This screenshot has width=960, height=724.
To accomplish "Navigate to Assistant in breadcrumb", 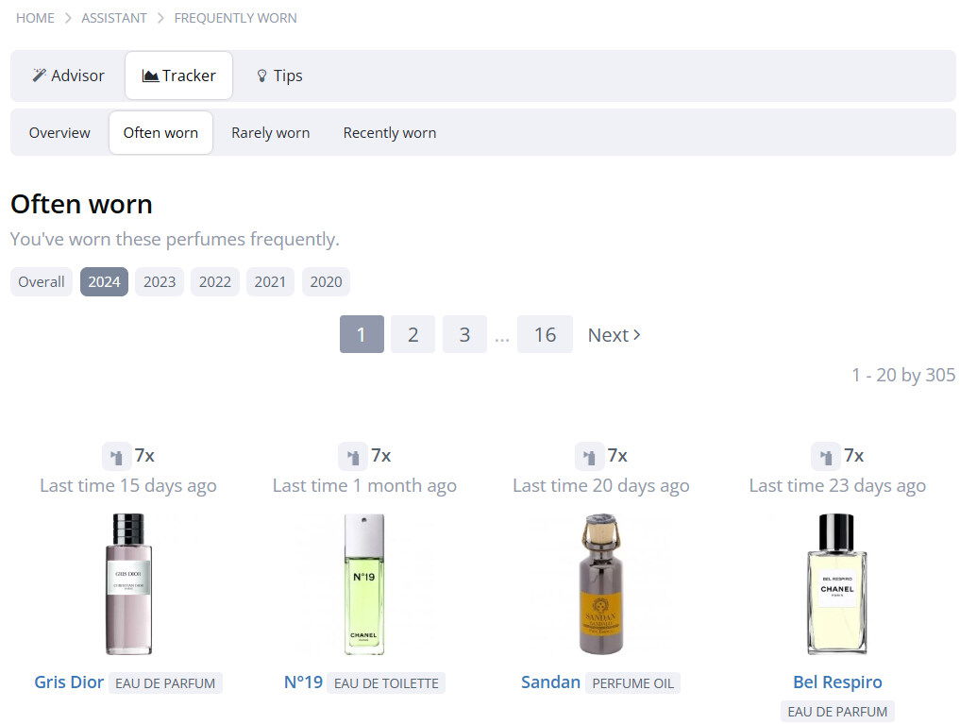I will [x=114, y=18].
